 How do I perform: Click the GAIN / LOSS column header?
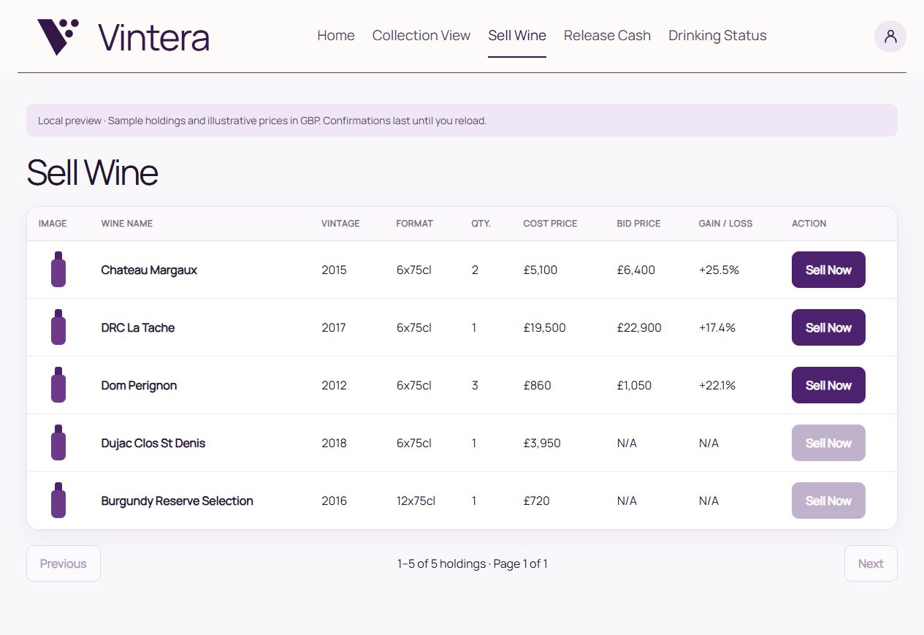725,224
